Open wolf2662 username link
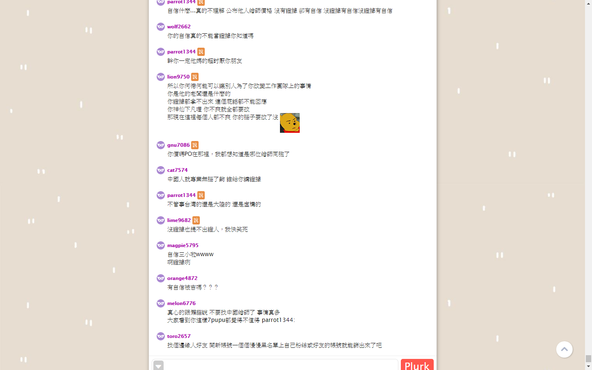The width and height of the screenshot is (592, 370). pyautogui.click(x=179, y=27)
